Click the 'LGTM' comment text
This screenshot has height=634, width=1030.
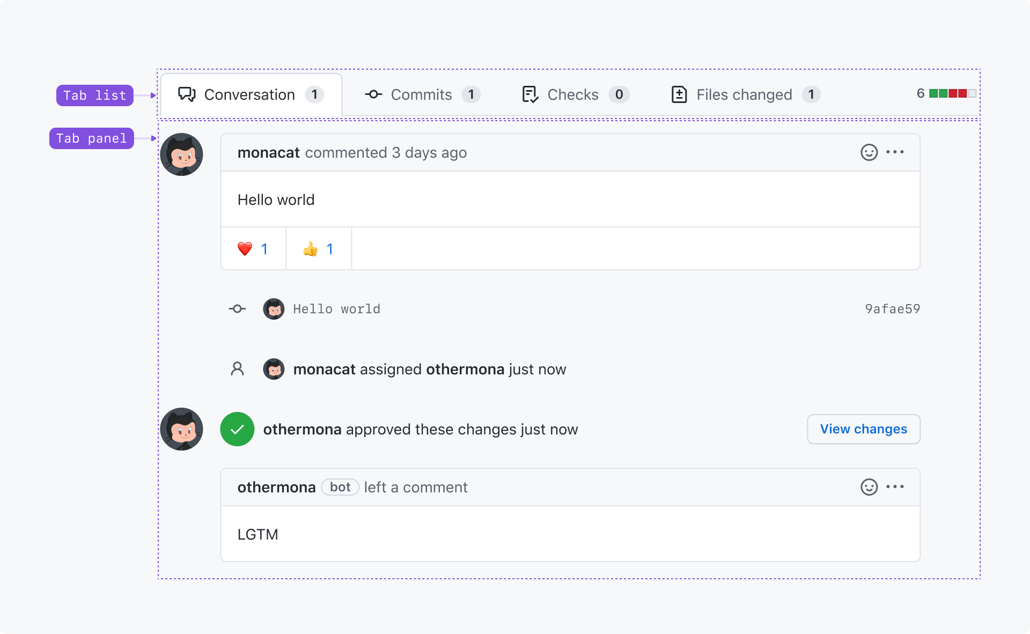pyautogui.click(x=257, y=535)
